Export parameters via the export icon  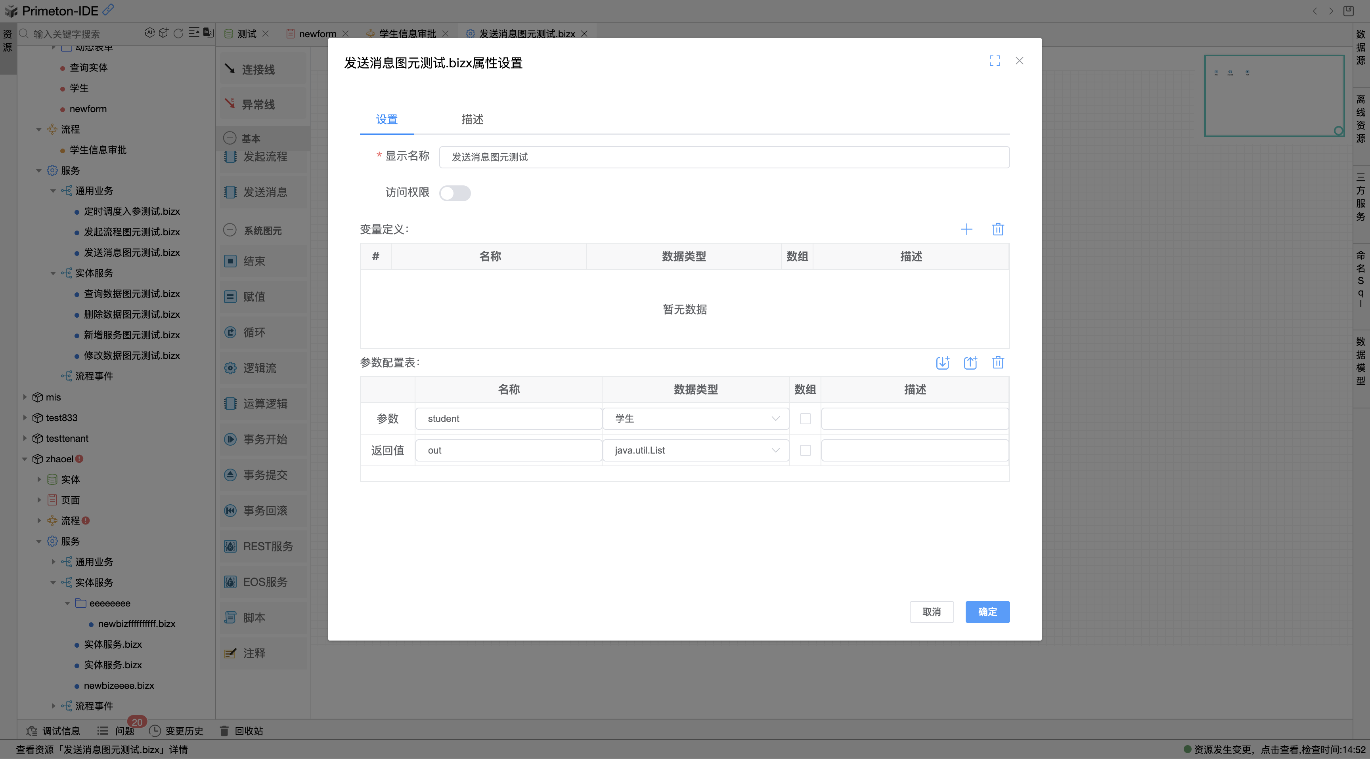pyautogui.click(x=970, y=362)
